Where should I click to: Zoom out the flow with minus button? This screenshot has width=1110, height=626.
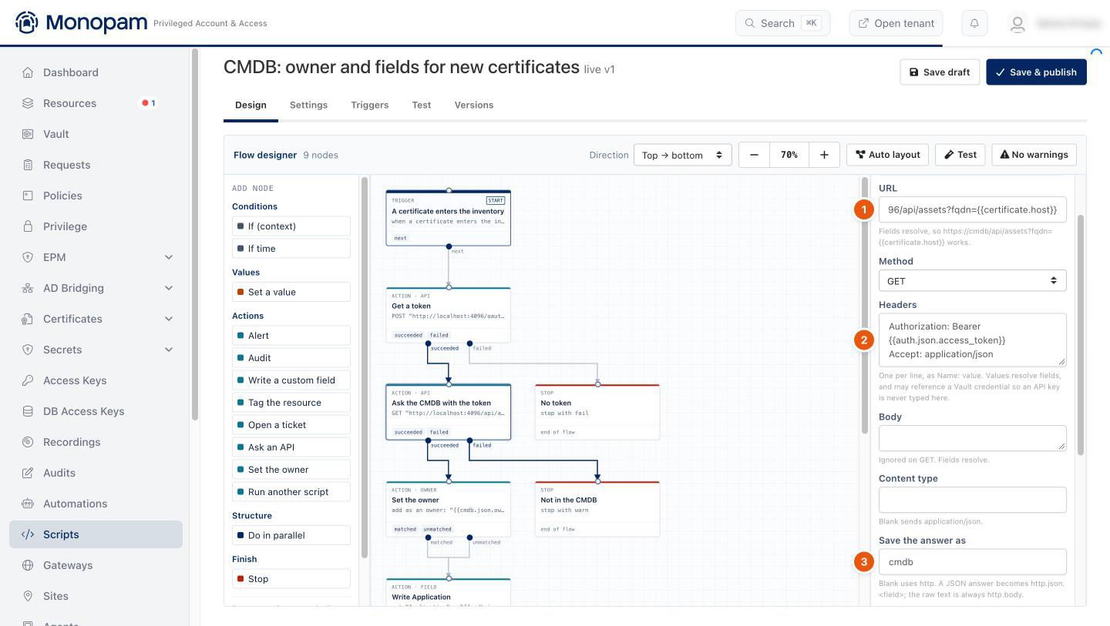tap(754, 155)
